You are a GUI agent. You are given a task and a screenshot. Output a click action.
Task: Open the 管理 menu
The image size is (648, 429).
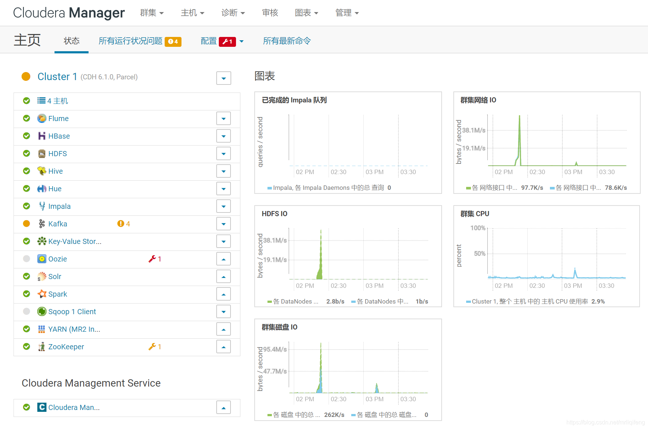click(x=347, y=13)
